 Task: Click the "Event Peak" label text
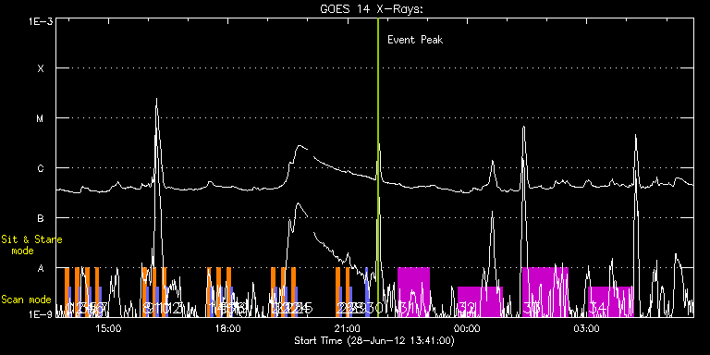point(415,40)
